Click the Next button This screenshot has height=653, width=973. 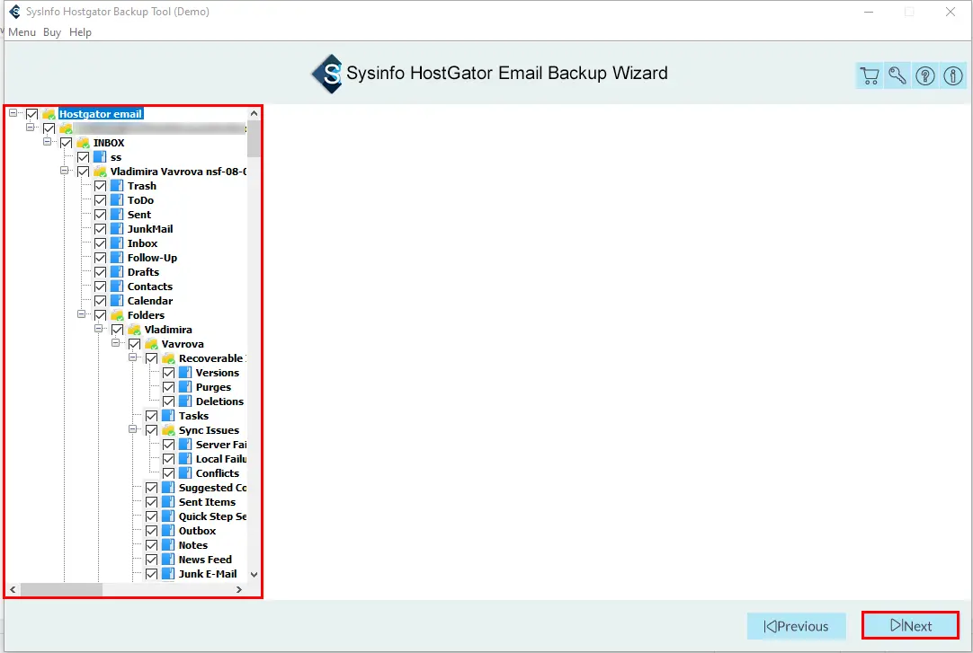(x=910, y=626)
